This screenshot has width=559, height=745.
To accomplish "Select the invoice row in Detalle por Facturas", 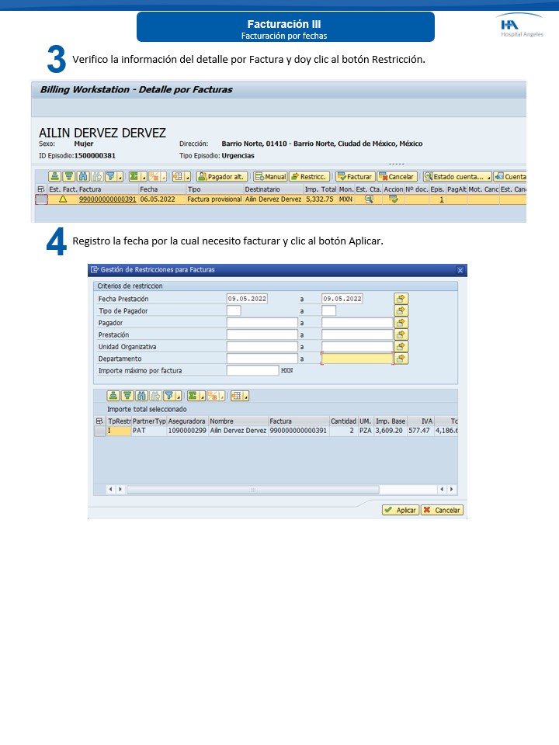I will point(41,199).
